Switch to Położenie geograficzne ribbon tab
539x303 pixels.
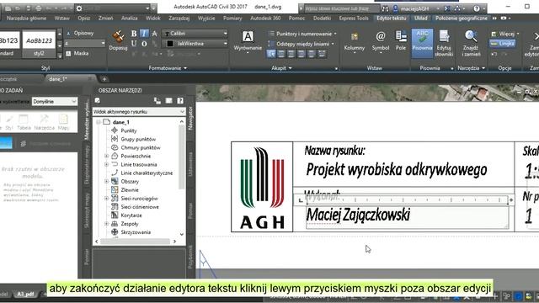click(461, 19)
